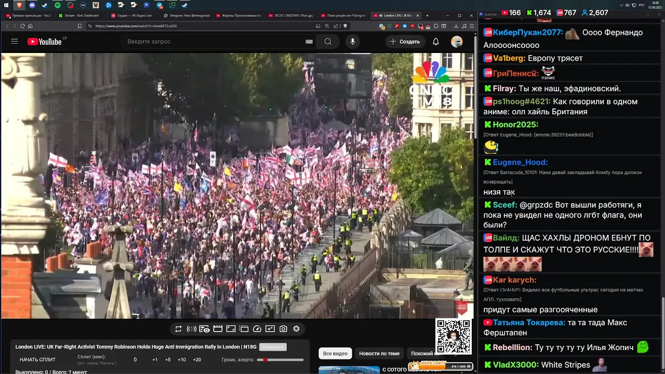Open Spotify from the taskbar
Image resolution: width=665 pixels, height=374 pixels.
tap(58, 5)
